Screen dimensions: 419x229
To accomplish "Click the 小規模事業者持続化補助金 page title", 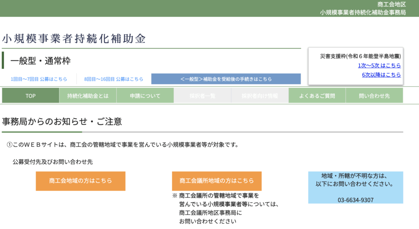I will tap(74, 39).
